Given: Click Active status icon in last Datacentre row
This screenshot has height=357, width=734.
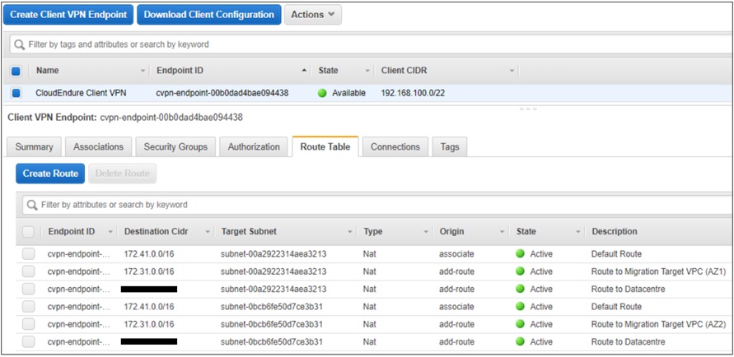Looking at the screenshot, I should point(520,342).
